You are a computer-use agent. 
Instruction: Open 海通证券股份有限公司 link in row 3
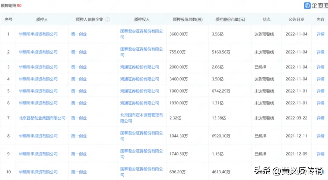(x=139, y=67)
